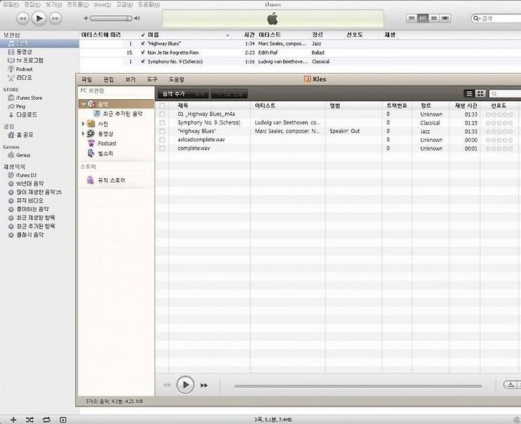Toggle checkmark for Symphony No. 9 in iTunes
The height and width of the screenshot is (424, 521).
143,62
